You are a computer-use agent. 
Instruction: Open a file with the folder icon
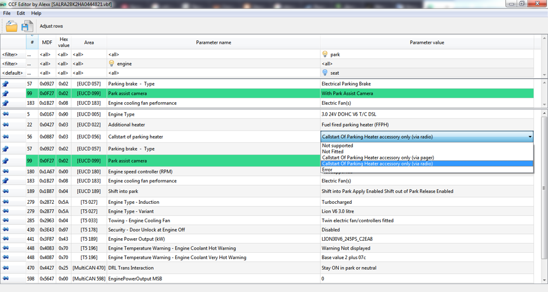(11, 26)
